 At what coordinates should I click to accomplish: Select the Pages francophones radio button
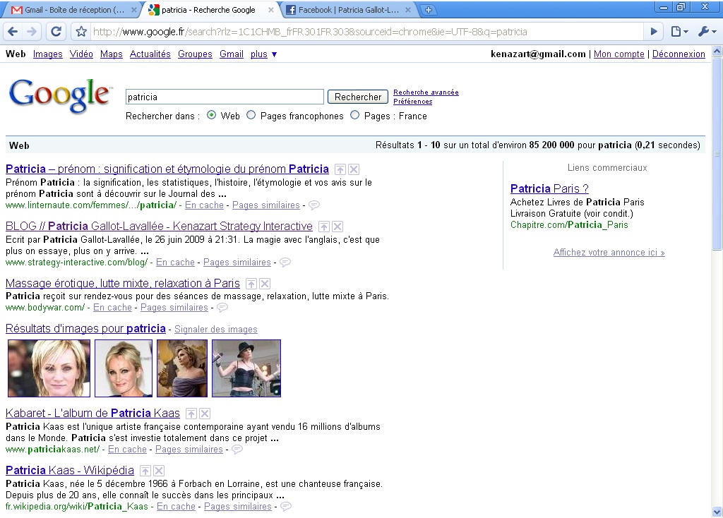click(251, 115)
